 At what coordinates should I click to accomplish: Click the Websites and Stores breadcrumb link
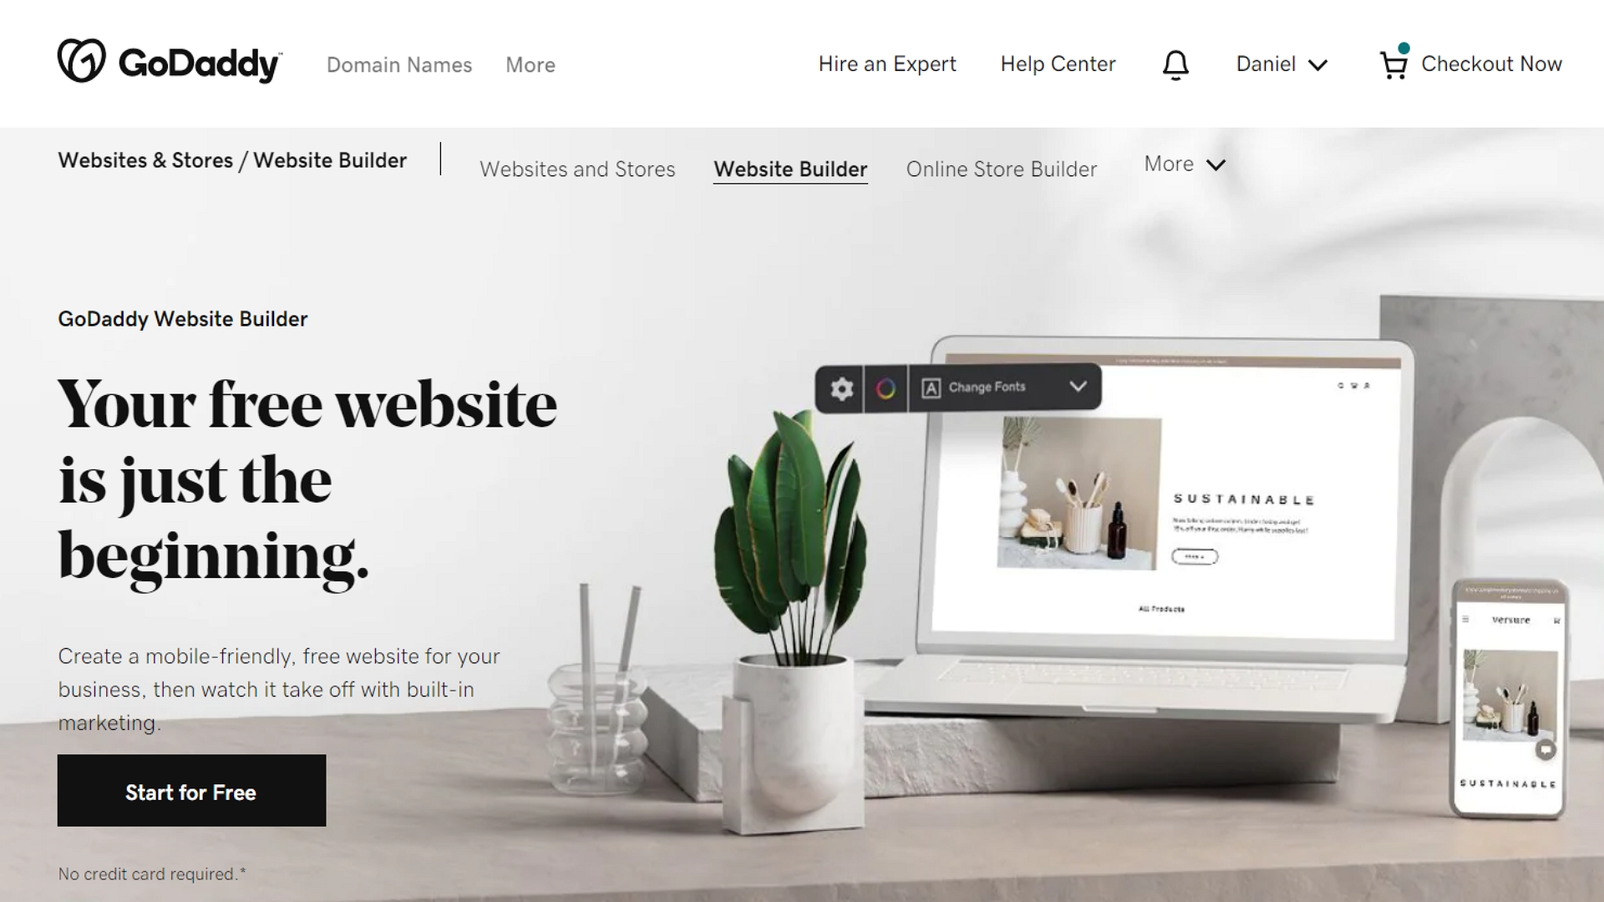tap(145, 160)
